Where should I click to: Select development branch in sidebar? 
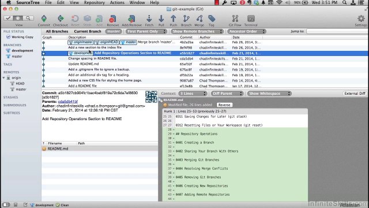22,50
